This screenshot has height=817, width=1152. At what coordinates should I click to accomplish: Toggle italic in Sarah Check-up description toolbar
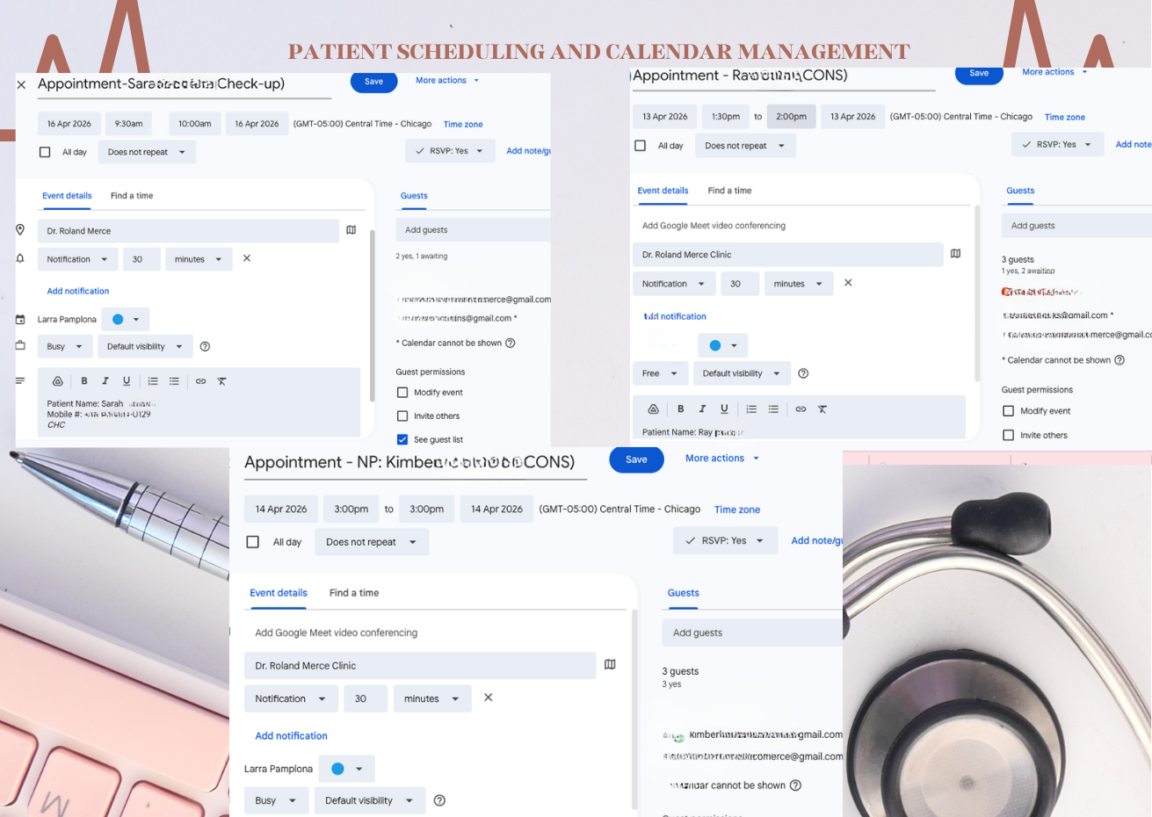tap(105, 381)
